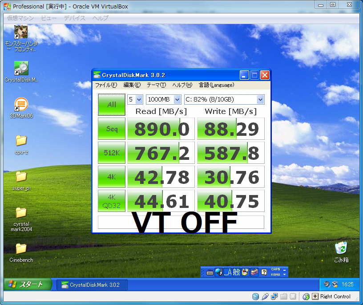Click the CrystalDiskMark 3.0.2 taskbar button
The height and width of the screenshot is (305, 363).
point(92,285)
